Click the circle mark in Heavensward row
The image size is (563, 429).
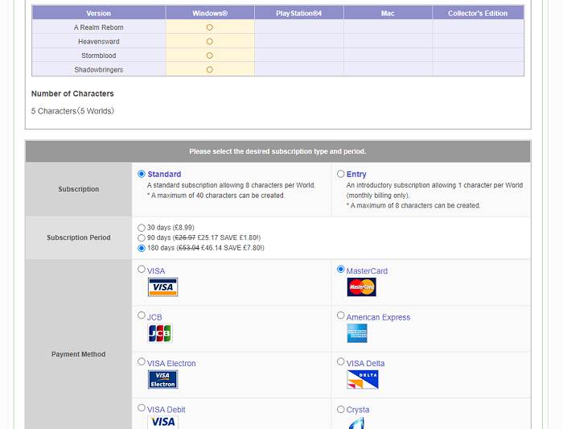(210, 41)
